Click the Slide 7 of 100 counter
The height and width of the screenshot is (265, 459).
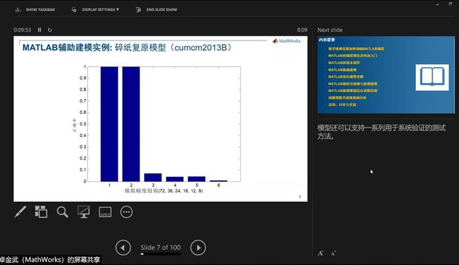(161, 247)
